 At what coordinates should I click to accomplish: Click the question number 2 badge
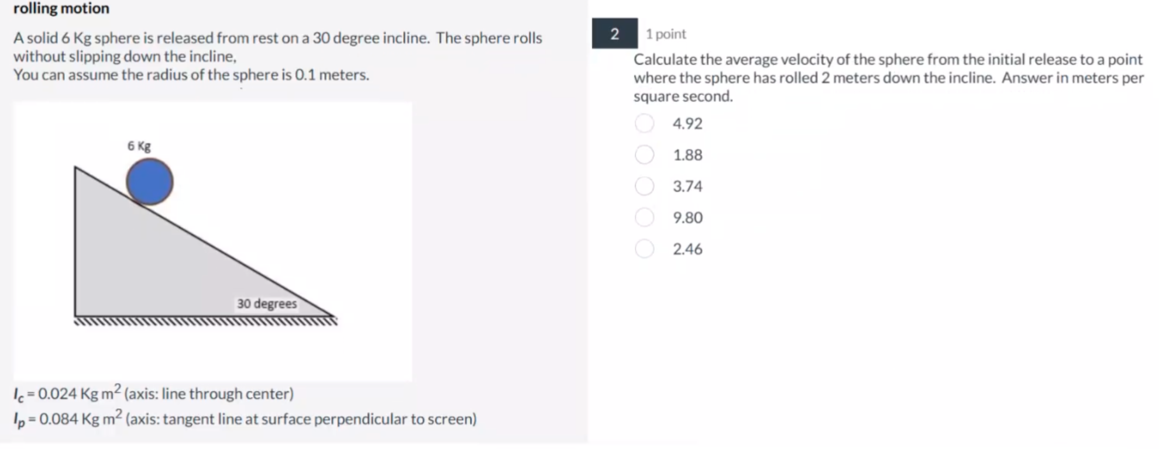614,34
